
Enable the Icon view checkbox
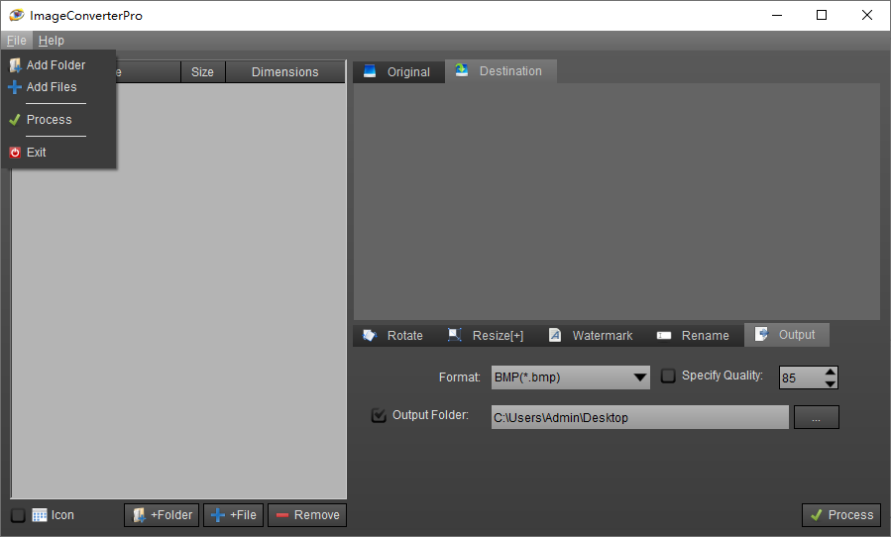tap(18, 515)
